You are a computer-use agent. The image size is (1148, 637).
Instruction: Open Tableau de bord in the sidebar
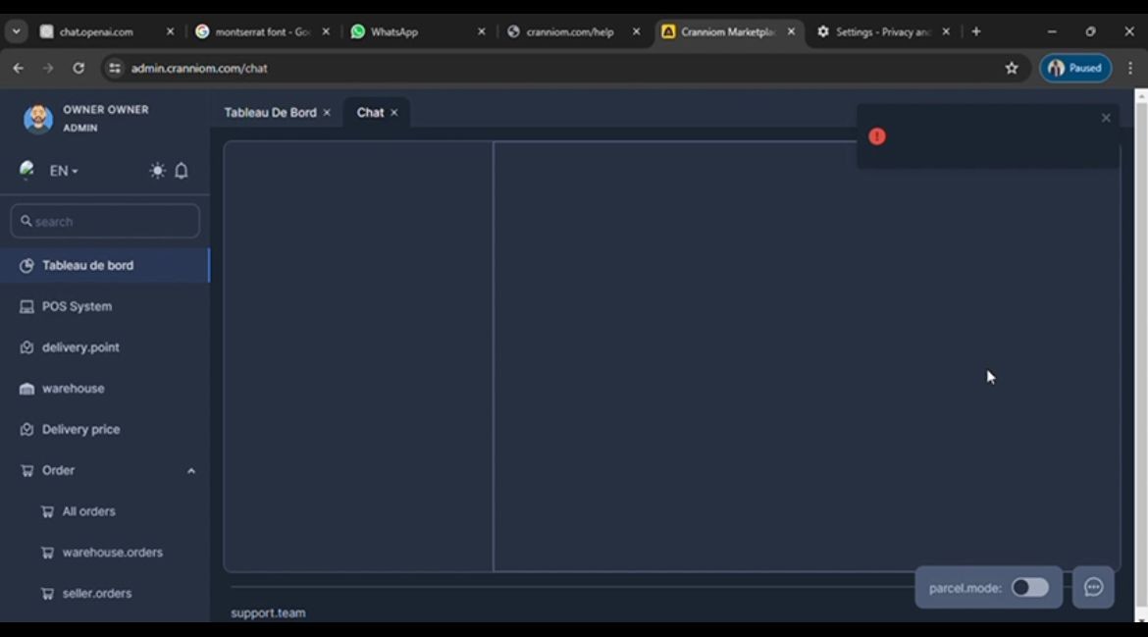tap(105, 266)
